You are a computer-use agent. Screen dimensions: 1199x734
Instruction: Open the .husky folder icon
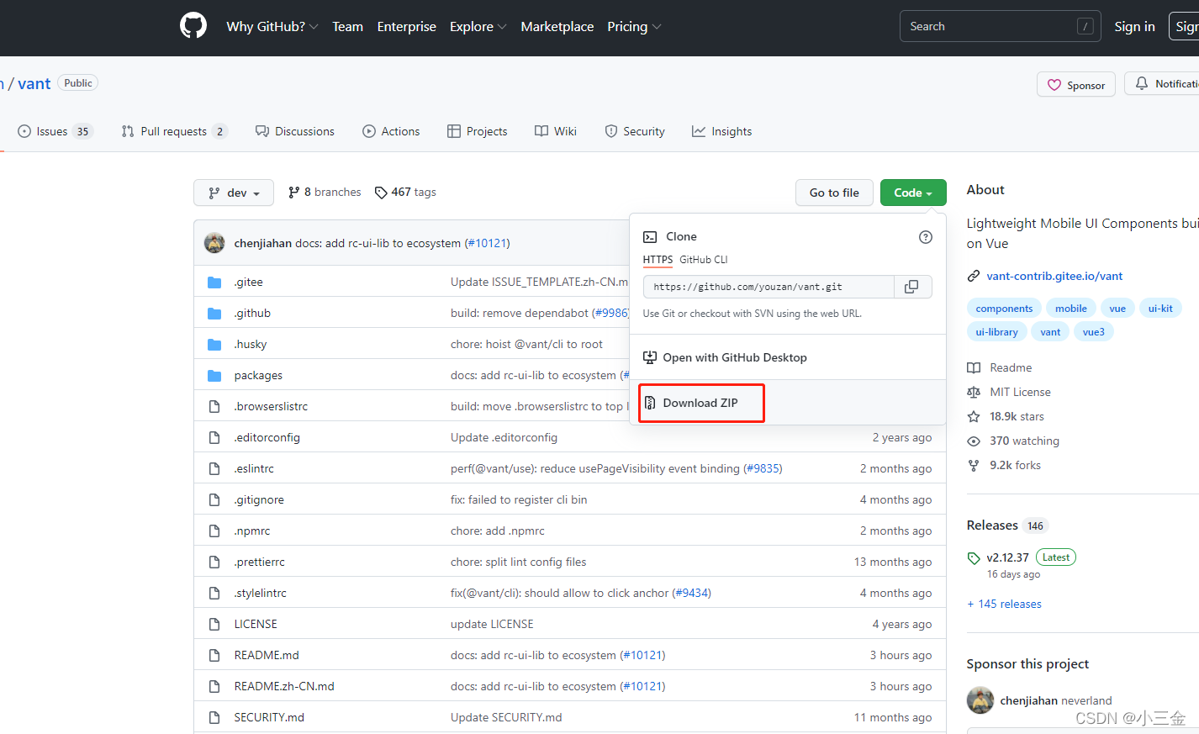214,345
